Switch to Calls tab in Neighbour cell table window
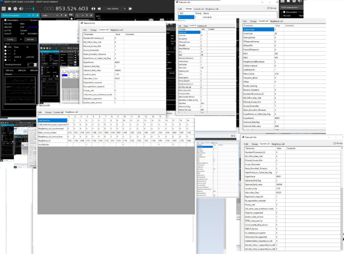Image resolution: width=344 pixels, height=254 pixels. pos(40,112)
